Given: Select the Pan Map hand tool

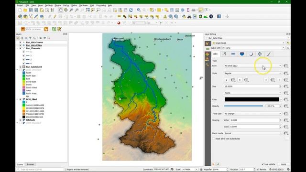Looking at the screenshot, I should (x=61, y=10).
